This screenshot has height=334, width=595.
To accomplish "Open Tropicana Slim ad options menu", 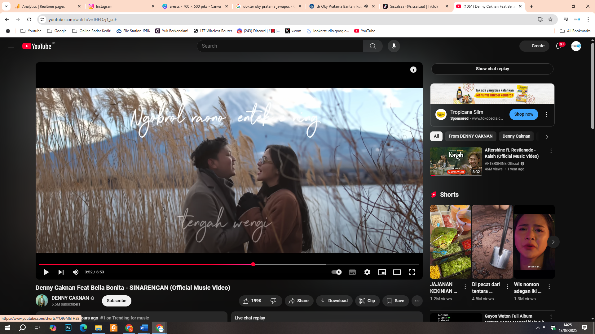I will pyautogui.click(x=546, y=114).
